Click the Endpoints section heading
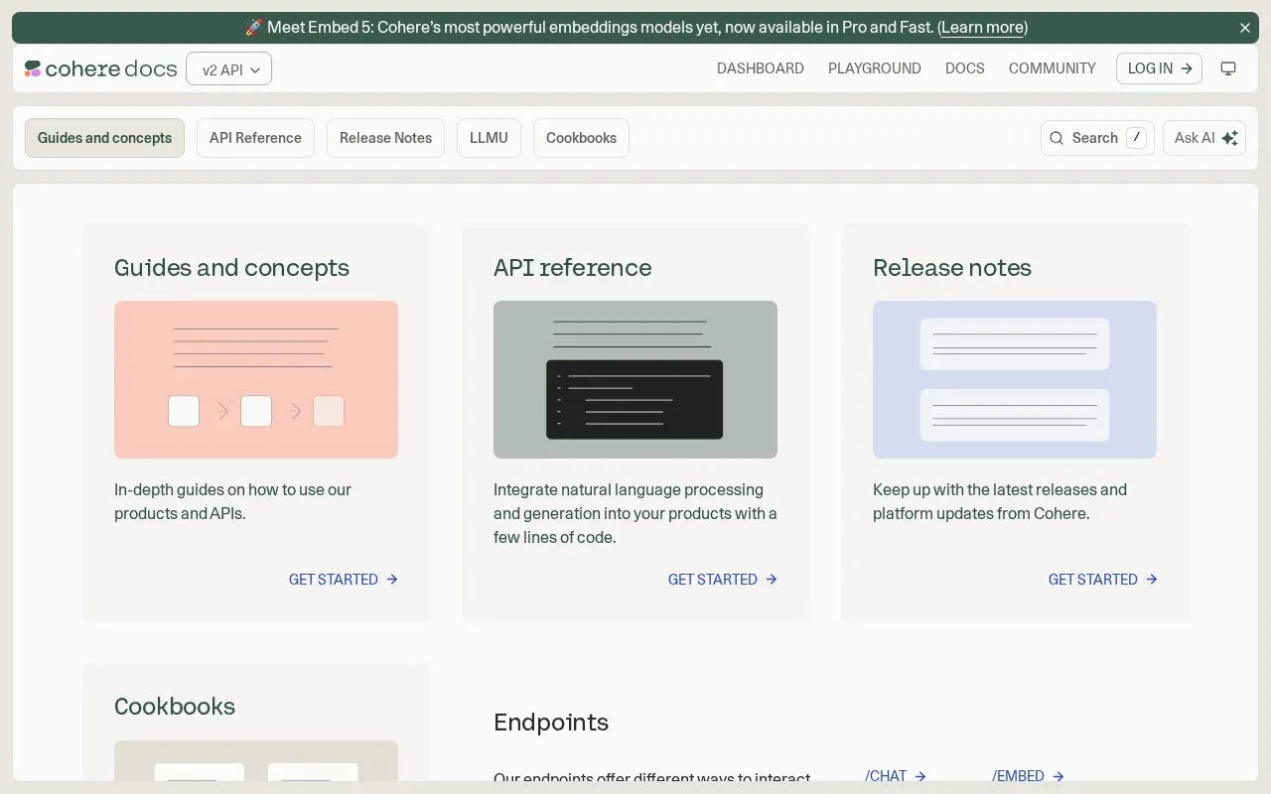 (551, 723)
